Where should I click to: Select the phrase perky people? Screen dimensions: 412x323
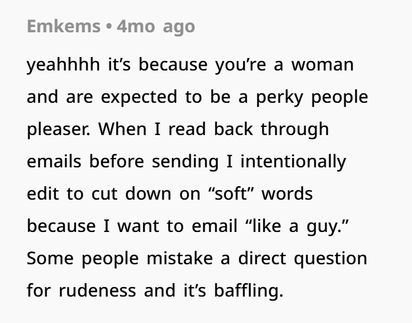point(312,97)
